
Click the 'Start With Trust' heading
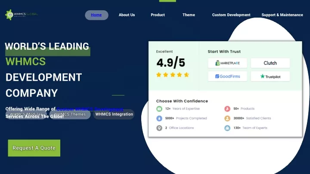coord(224,52)
